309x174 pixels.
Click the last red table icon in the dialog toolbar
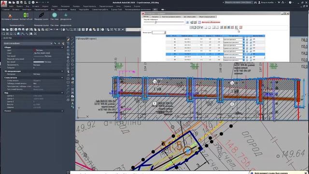click(x=241, y=28)
